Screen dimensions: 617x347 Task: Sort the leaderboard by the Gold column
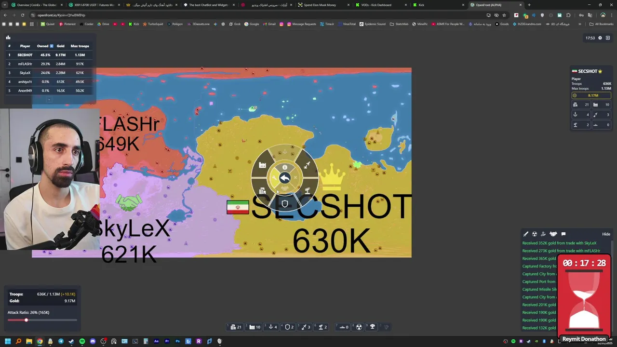pos(60,46)
